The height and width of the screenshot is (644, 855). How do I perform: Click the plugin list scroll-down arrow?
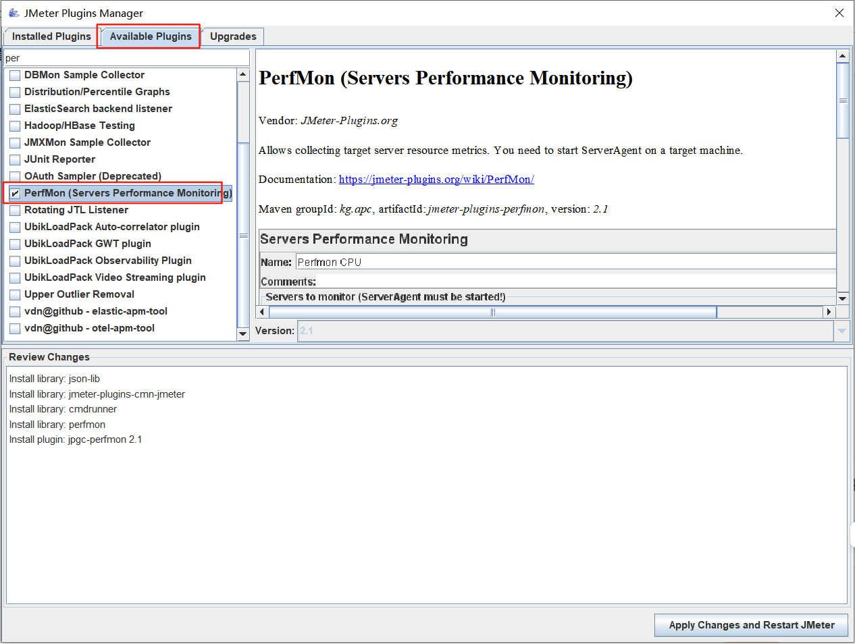(244, 333)
